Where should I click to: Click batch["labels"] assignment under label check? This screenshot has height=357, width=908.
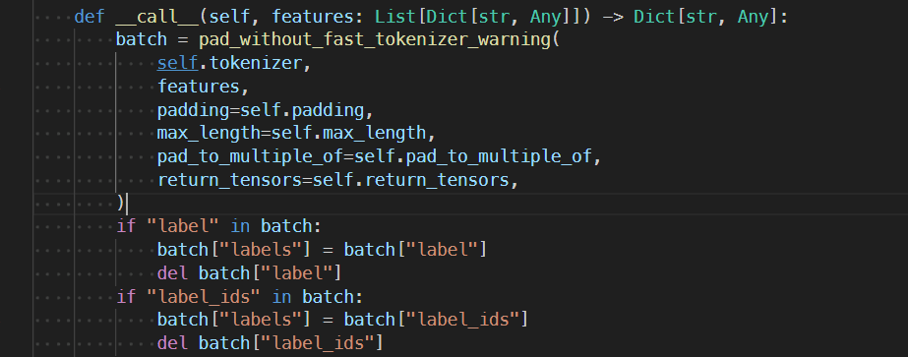tap(322, 250)
